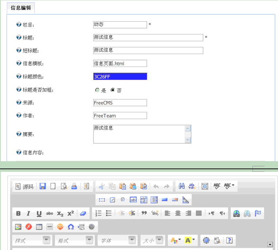The image size is (278, 250).
Task: Insert a Form element icon
Action: (102, 200)
